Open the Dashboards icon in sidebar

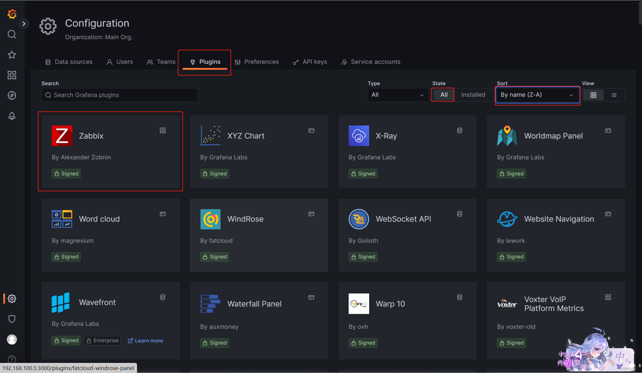(12, 75)
